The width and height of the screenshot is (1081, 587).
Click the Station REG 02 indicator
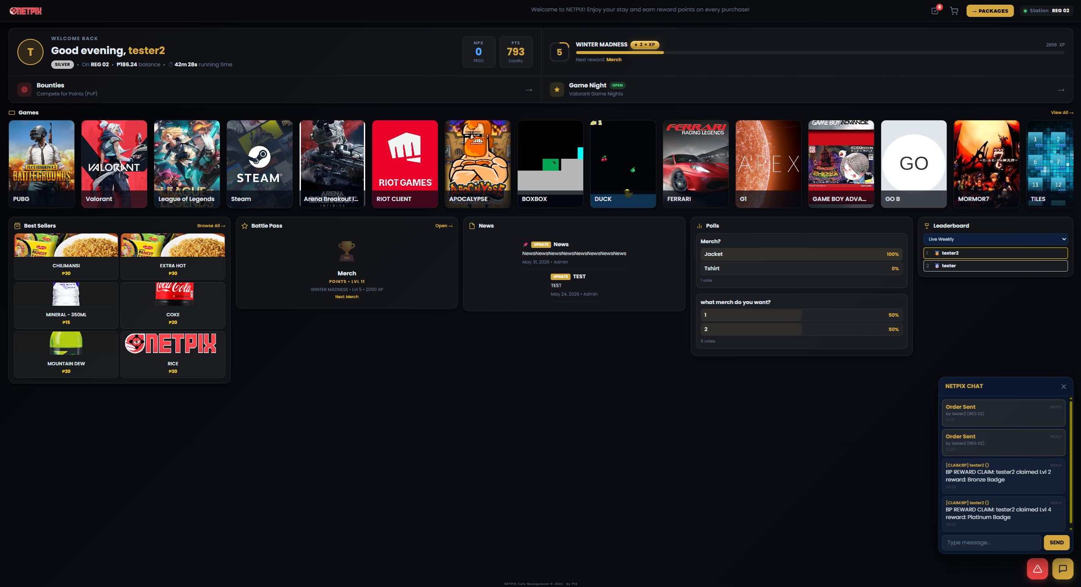click(1046, 11)
